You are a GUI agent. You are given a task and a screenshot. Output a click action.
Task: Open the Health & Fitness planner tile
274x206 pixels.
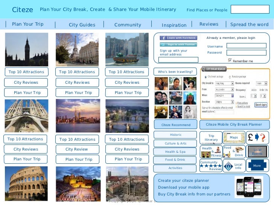click(x=211, y=152)
